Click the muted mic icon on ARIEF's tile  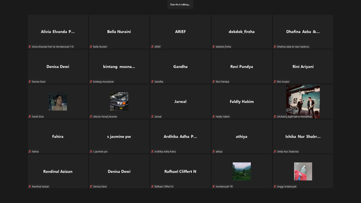pos(152,47)
